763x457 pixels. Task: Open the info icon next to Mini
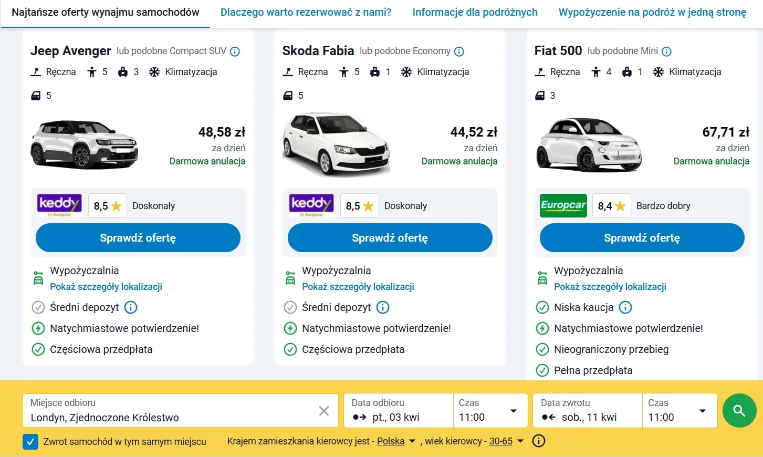666,51
